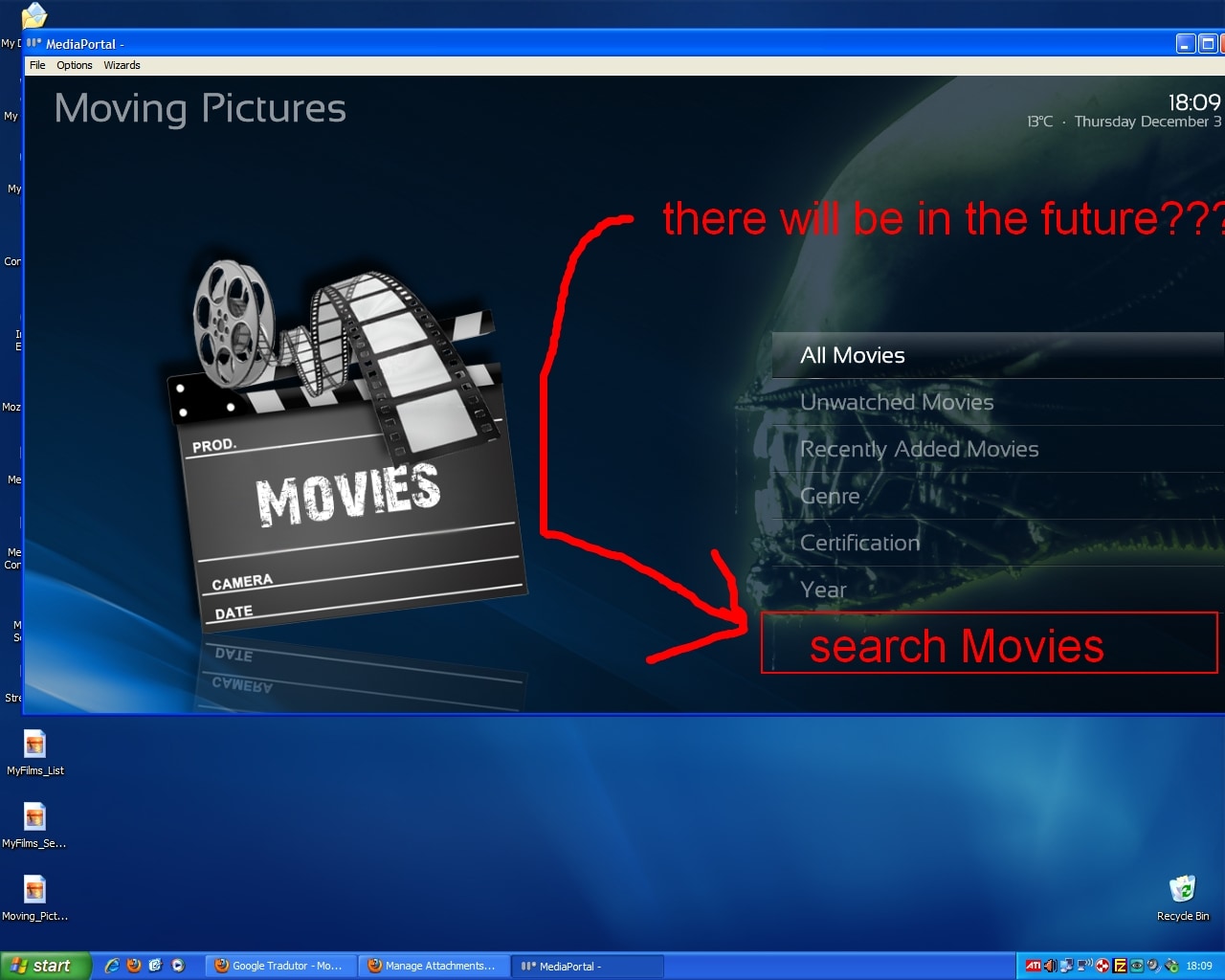Launch Internet Explorer from quick launch

tap(112, 966)
